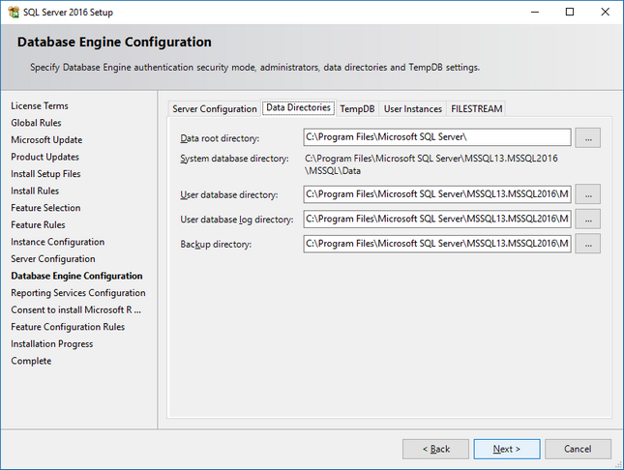Select Reporting Services Configuration step
Screen dimensions: 624x470
(x=78, y=293)
